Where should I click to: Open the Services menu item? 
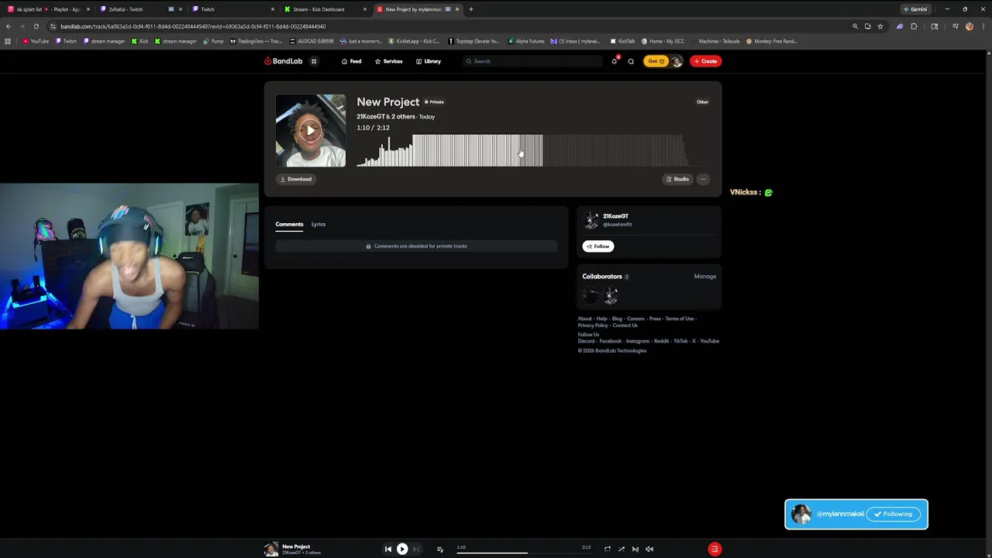pyautogui.click(x=388, y=61)
